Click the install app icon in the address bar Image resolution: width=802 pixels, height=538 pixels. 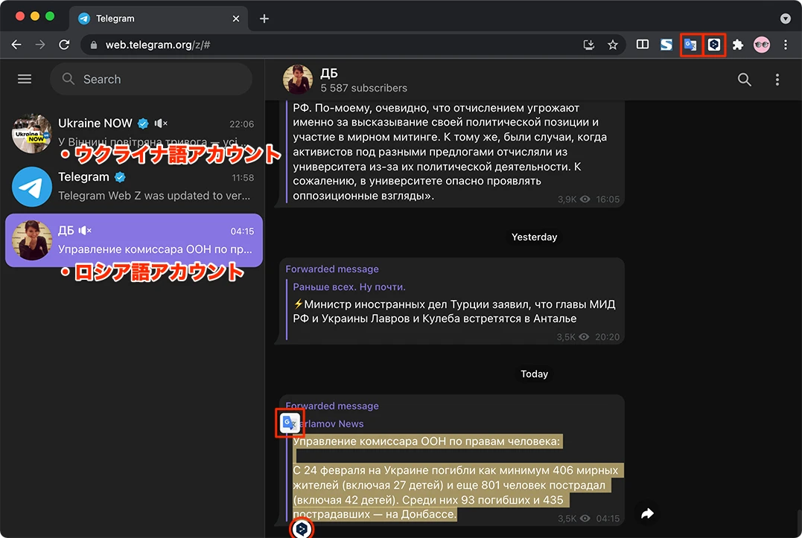coord(589,45)
